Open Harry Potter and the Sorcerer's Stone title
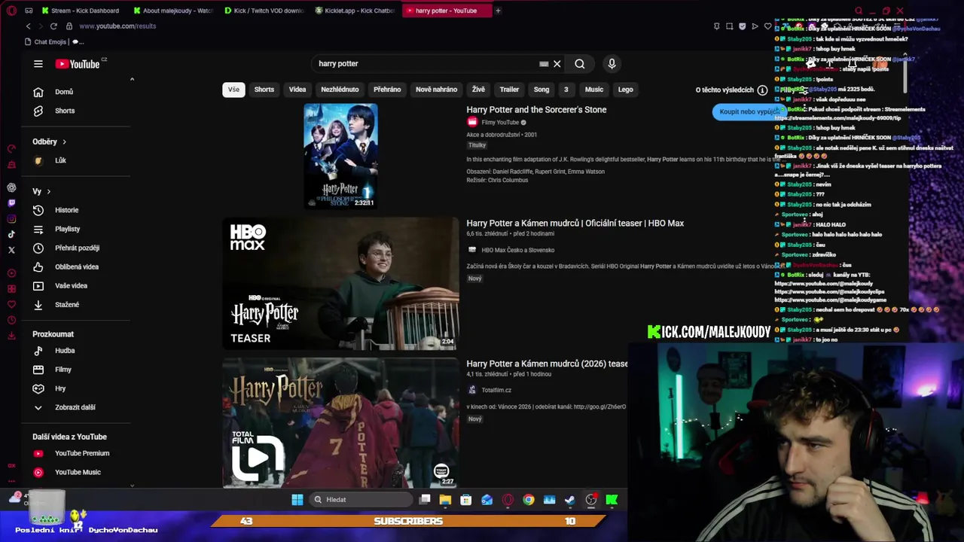Screen dimensions: 964x542 pos(536,110)
